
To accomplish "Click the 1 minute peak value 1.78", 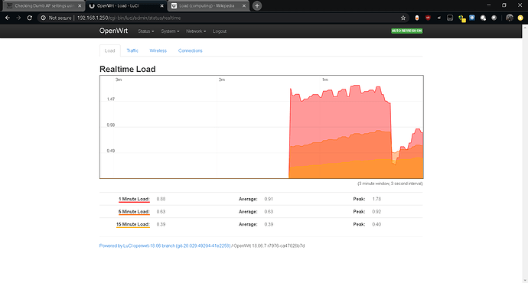I will point(376,199).
